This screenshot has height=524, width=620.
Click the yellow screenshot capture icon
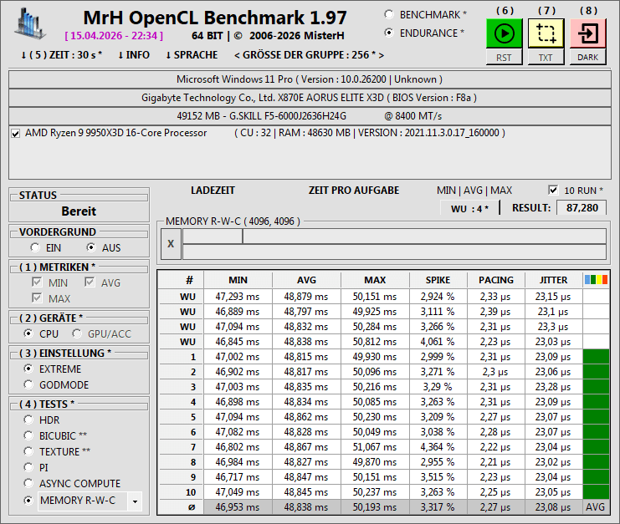click(x=546, y=33)
